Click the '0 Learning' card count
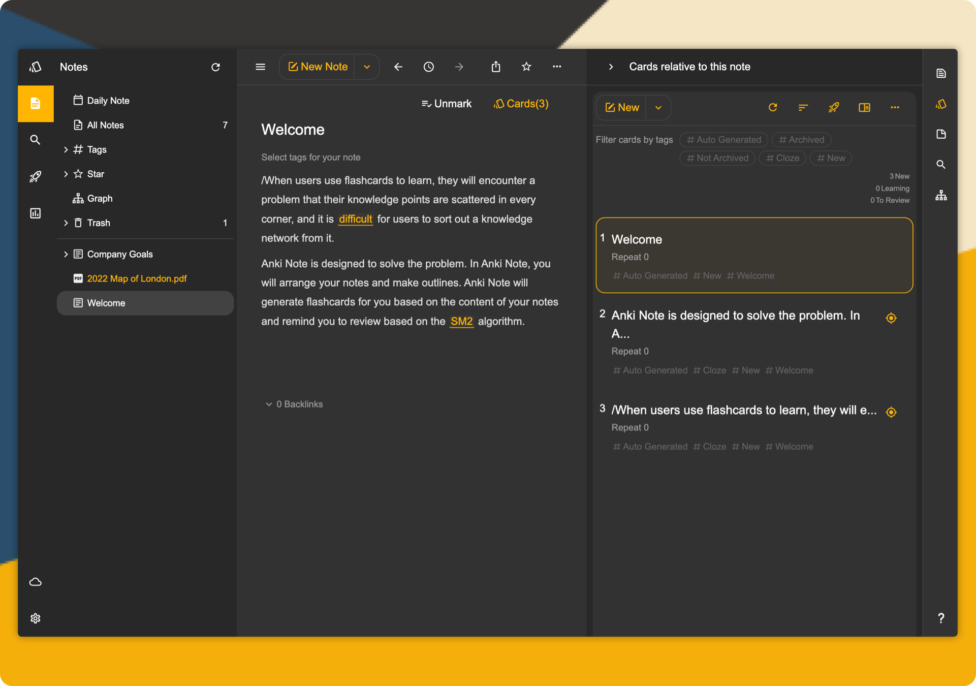The image size is (976, 686). [892, 189]
